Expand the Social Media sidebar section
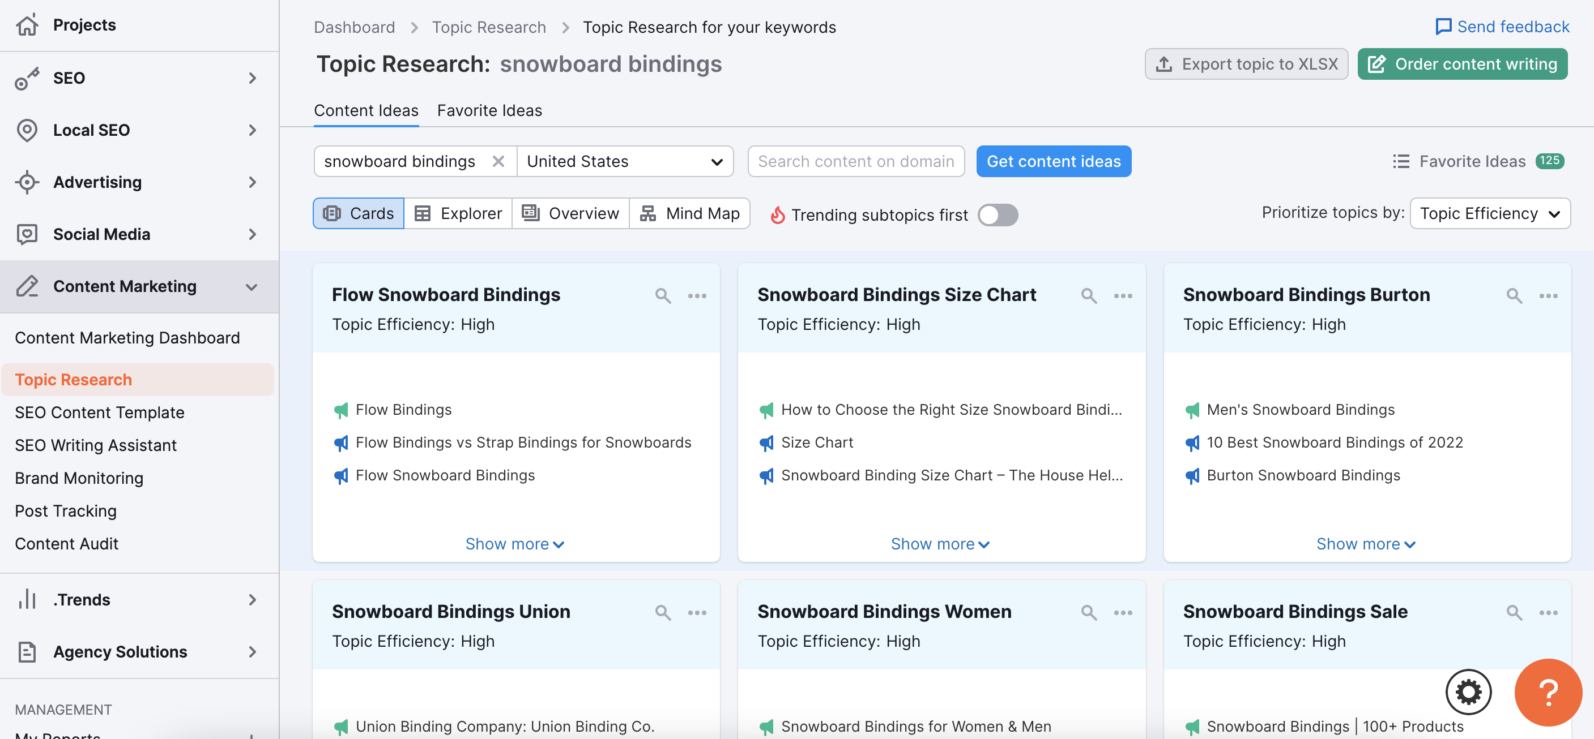Viewport: 1594px width, 739px height. (252, 234)
